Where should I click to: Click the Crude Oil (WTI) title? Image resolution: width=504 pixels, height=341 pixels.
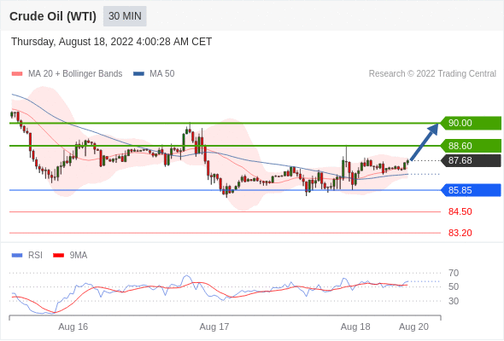tap(53, 16)
